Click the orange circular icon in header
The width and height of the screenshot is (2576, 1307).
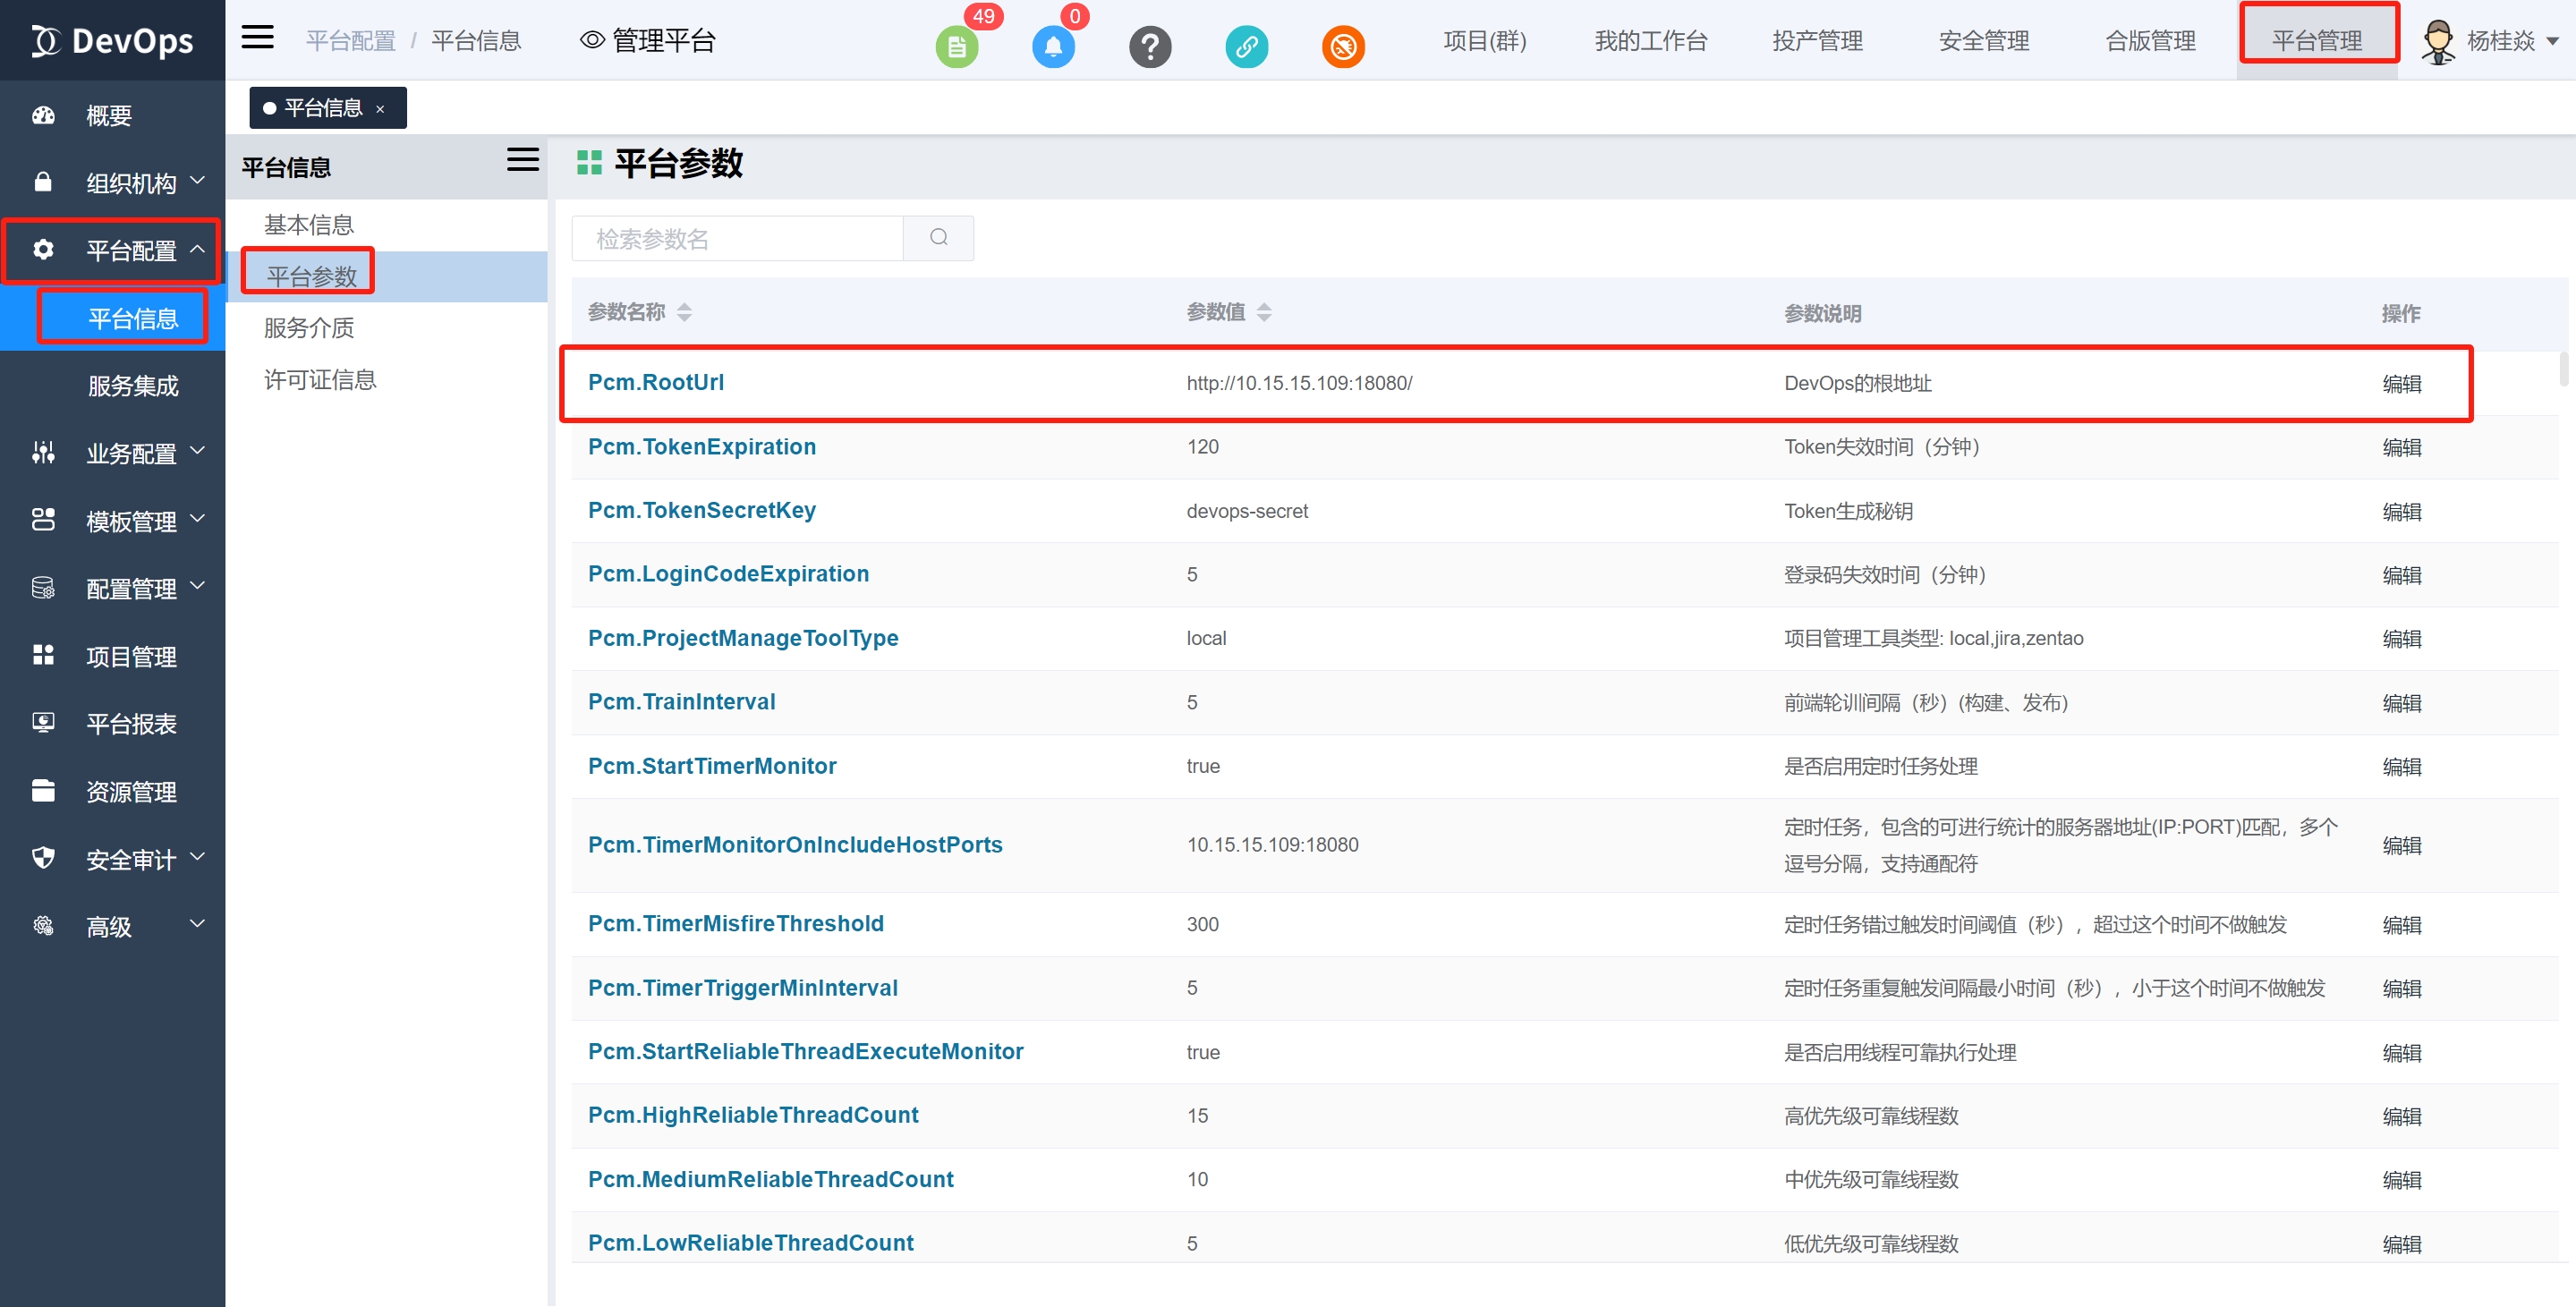click(x=1343, y=46)
